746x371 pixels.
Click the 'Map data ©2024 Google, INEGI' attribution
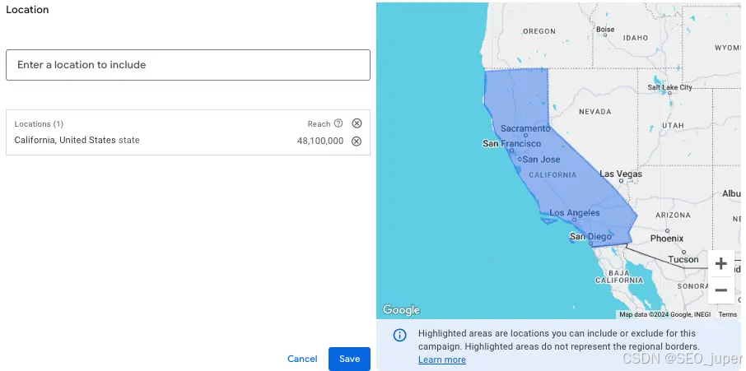tap(664, 314)
